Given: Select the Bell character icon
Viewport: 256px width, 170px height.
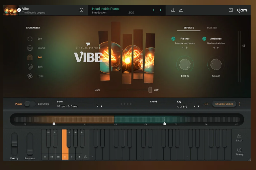Looking at the screenshot, I should point(30,57).
